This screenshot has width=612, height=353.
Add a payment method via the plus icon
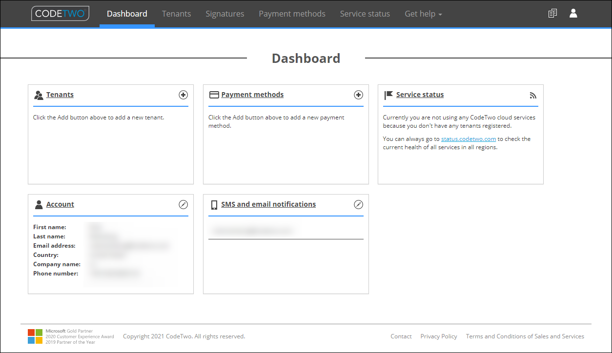[358, 95]
